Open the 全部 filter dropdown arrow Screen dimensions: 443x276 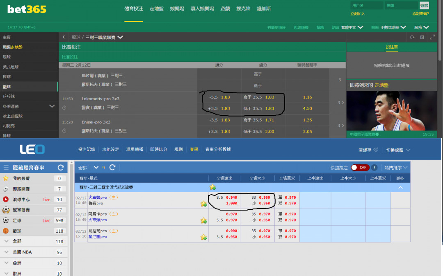(x=96, y=168)
